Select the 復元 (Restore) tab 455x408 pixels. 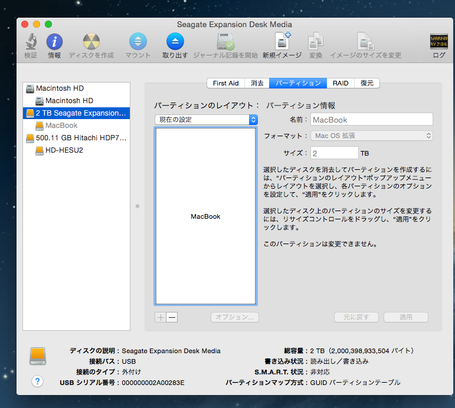click(x=367, y=83)
